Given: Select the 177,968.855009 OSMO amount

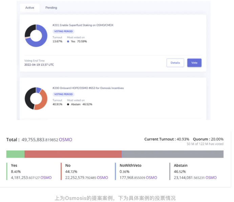Looking at the screenshot, I should (x=139, y=178).
